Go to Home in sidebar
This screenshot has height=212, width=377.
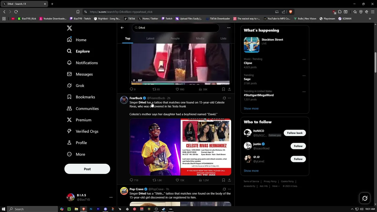[x=77, y=40]
